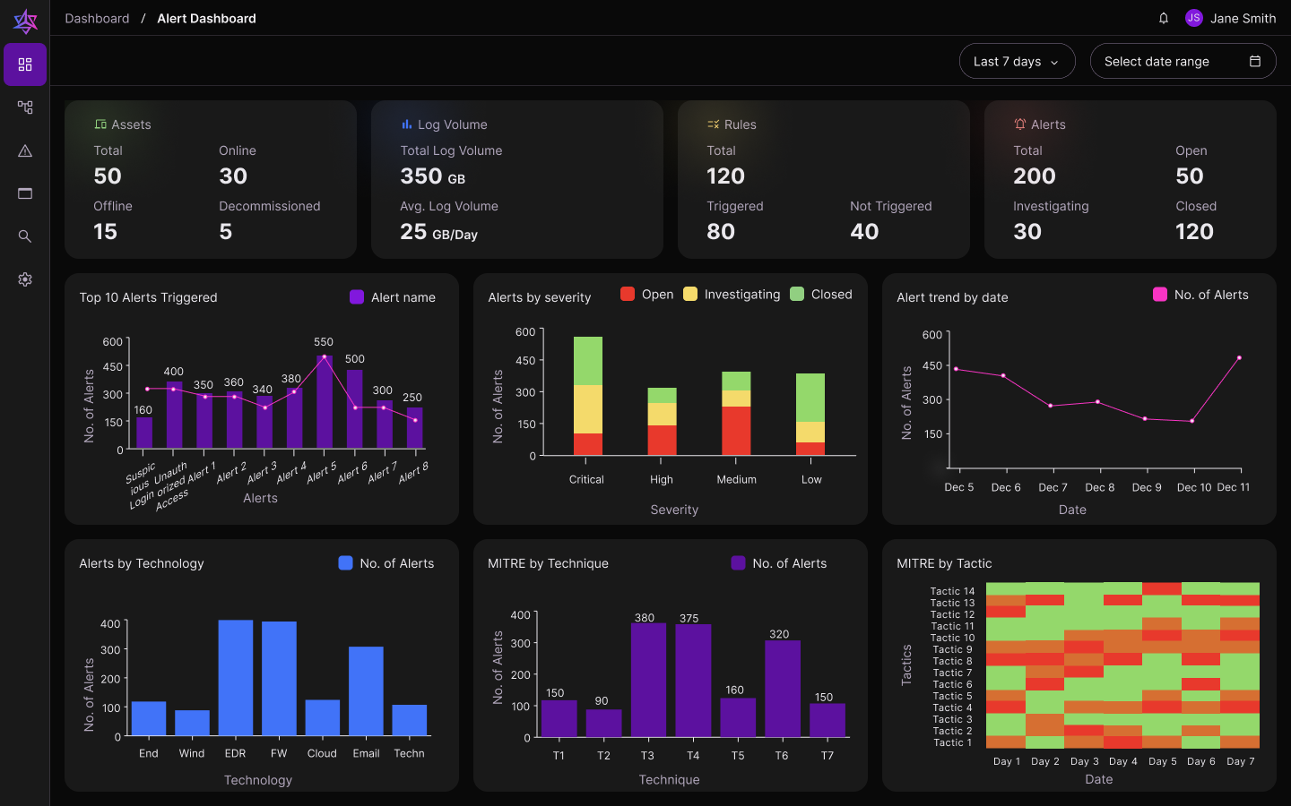Image resolution: width=1291 pixels, height=806 pixels.
Task: Toggle the Investigating legend series
Action: point(732,294)
